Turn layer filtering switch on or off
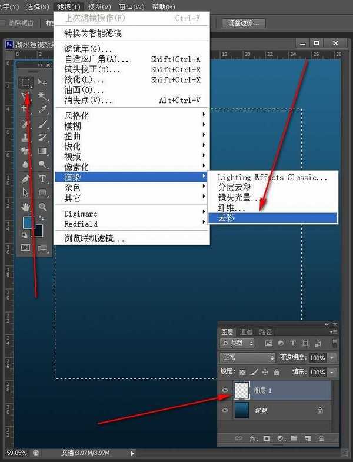The height and width of the screenshot is (462, 353). 334,343
